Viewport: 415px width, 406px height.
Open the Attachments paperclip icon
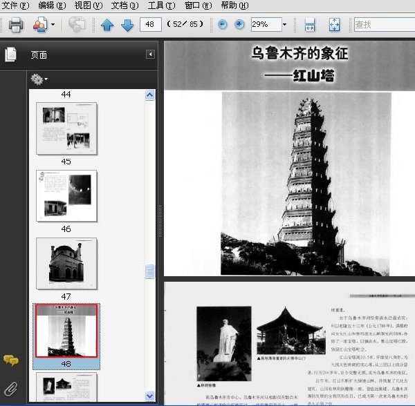11,389
